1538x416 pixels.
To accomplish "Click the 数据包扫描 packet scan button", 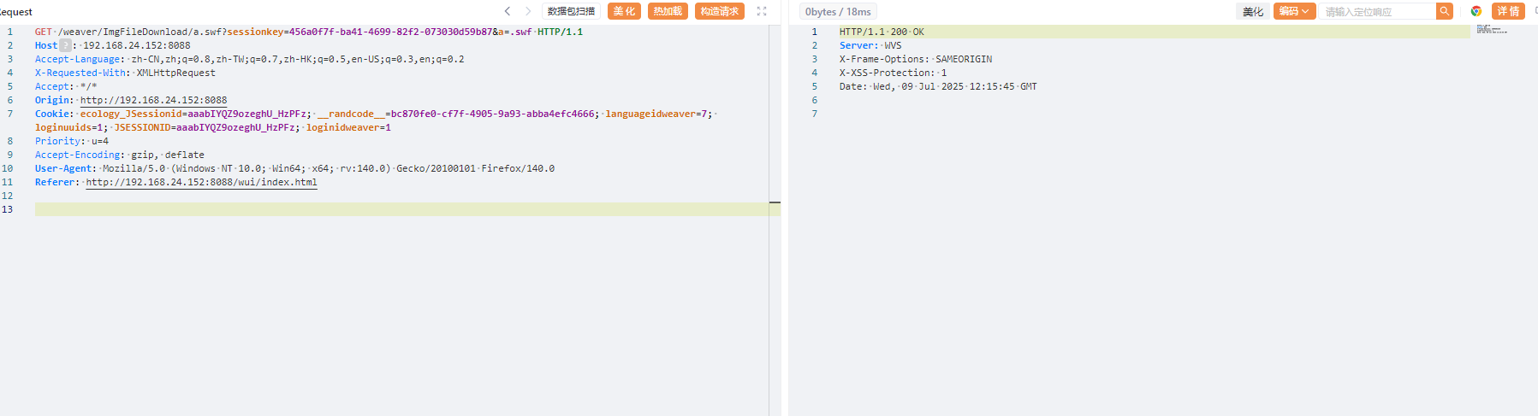I will coord(571,11).
